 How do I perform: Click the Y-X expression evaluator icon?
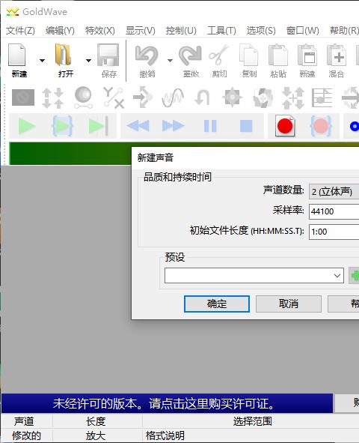(113, 97)
